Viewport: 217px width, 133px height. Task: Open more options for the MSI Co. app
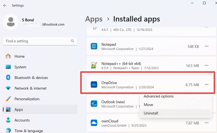tap(206, 28)
